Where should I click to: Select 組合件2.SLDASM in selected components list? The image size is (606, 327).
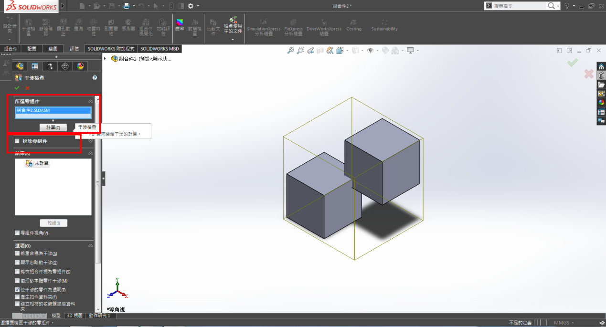click(x=53, y=110)
